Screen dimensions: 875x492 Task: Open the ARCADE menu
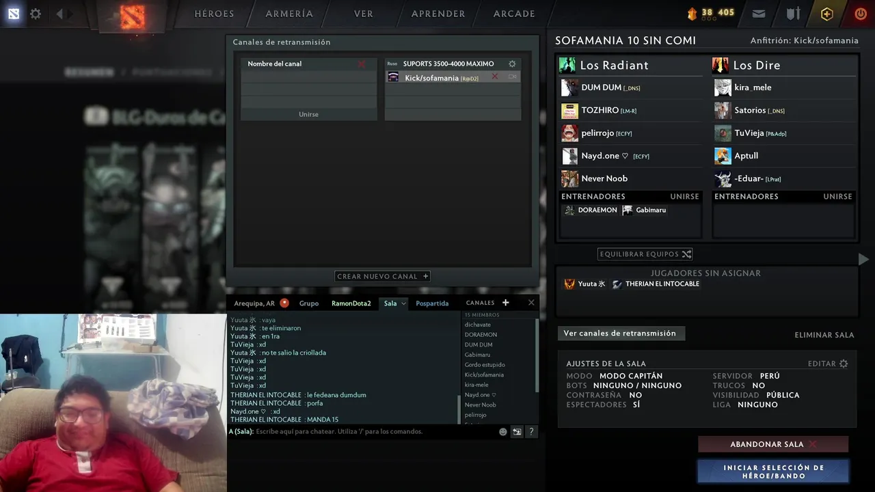coord(514,14)
